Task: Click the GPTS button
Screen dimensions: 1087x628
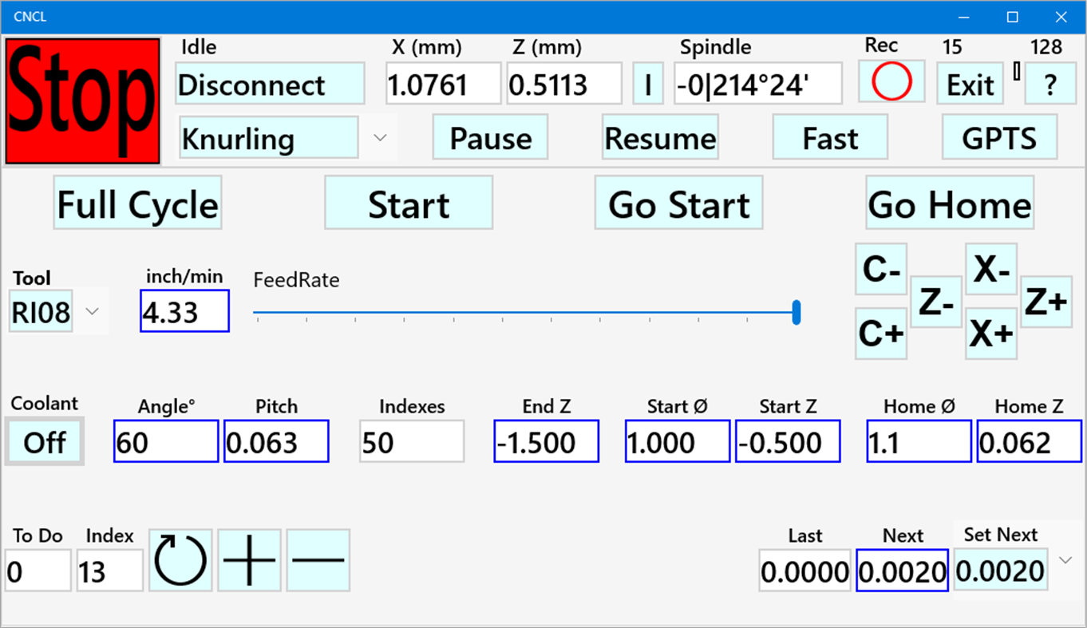Action: [1000, 136]
